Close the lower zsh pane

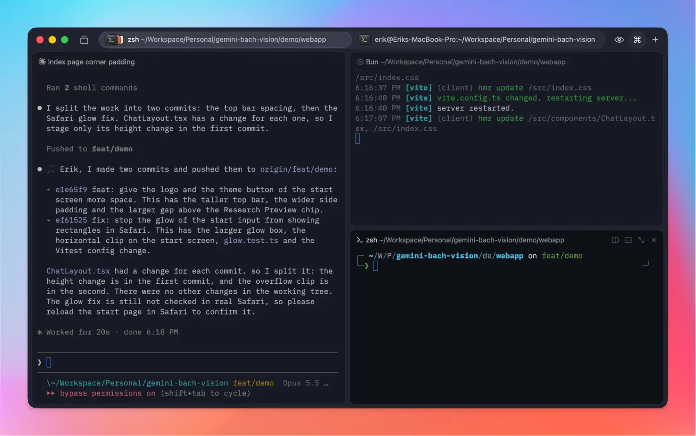pos(654,240)
